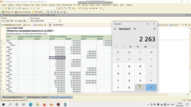
Task: Click the open file icon in 1C toolbar
Action: tap(6, 8)
